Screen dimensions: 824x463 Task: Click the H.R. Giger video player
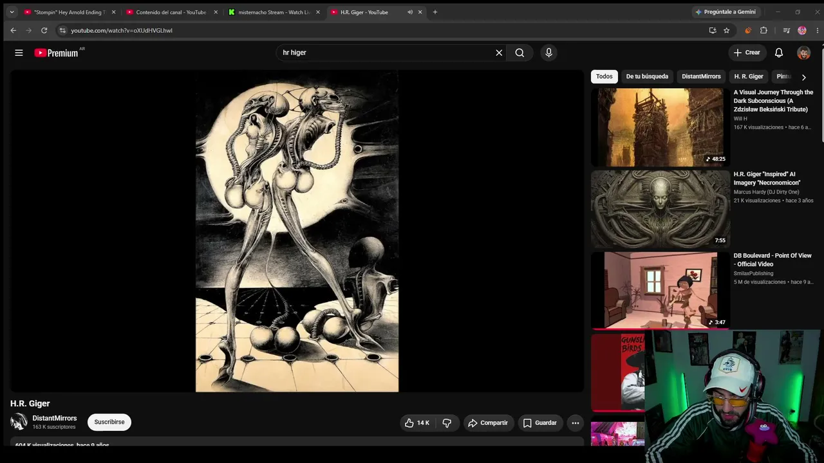pyautogui.click(x=297, y=231)
